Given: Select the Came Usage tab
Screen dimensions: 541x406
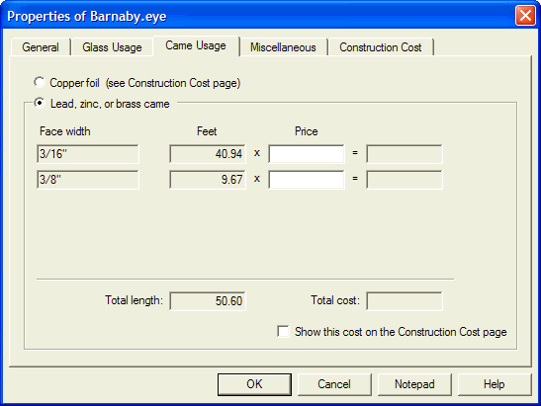Looking at the screenshot, I should pos(196,45).
